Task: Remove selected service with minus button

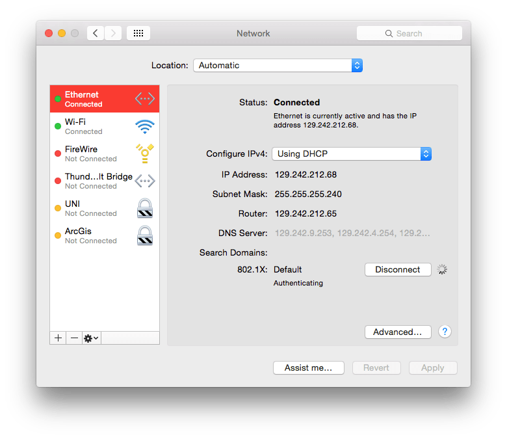Action: 74,338
